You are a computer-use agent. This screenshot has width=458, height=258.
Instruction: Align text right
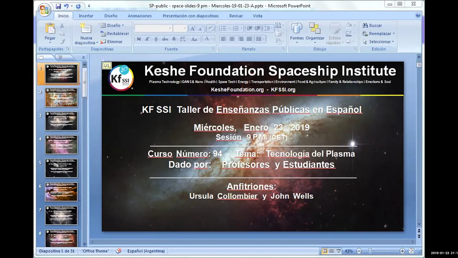(240, 39)
